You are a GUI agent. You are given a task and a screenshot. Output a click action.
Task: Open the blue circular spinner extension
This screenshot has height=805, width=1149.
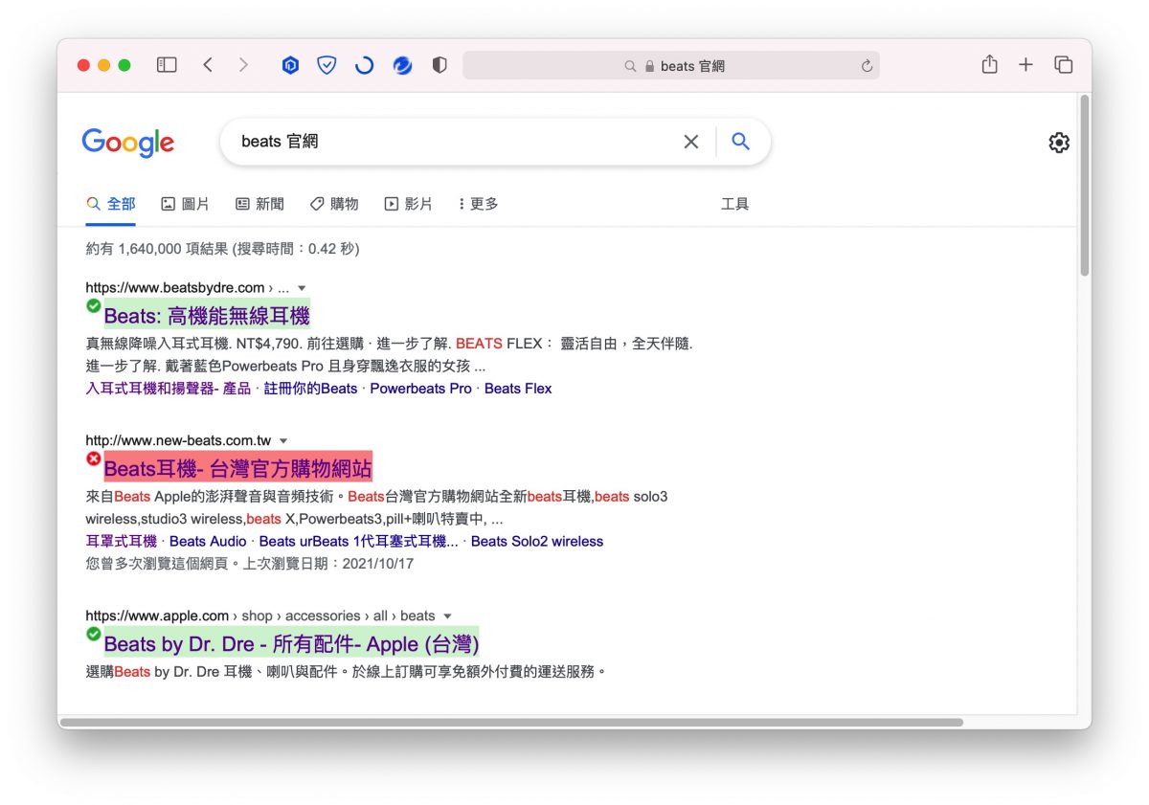364,65
